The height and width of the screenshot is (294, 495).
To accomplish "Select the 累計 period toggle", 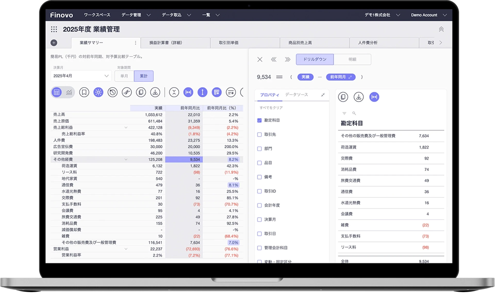I will [144, 76].
